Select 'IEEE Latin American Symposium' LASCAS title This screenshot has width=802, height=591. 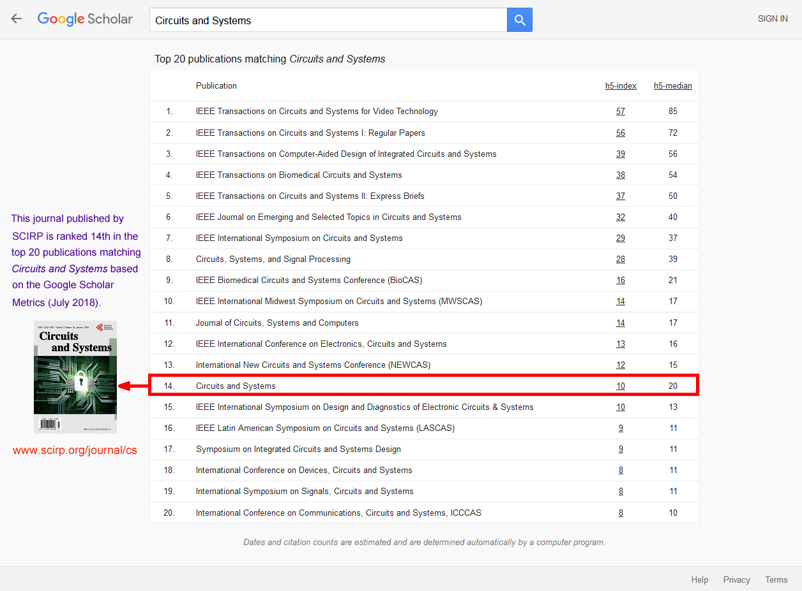pos(326,428)
